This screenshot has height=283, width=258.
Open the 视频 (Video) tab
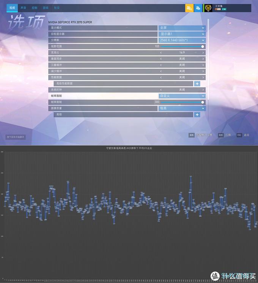12,8
